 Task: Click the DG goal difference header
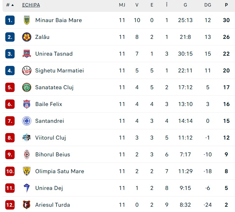208,5
